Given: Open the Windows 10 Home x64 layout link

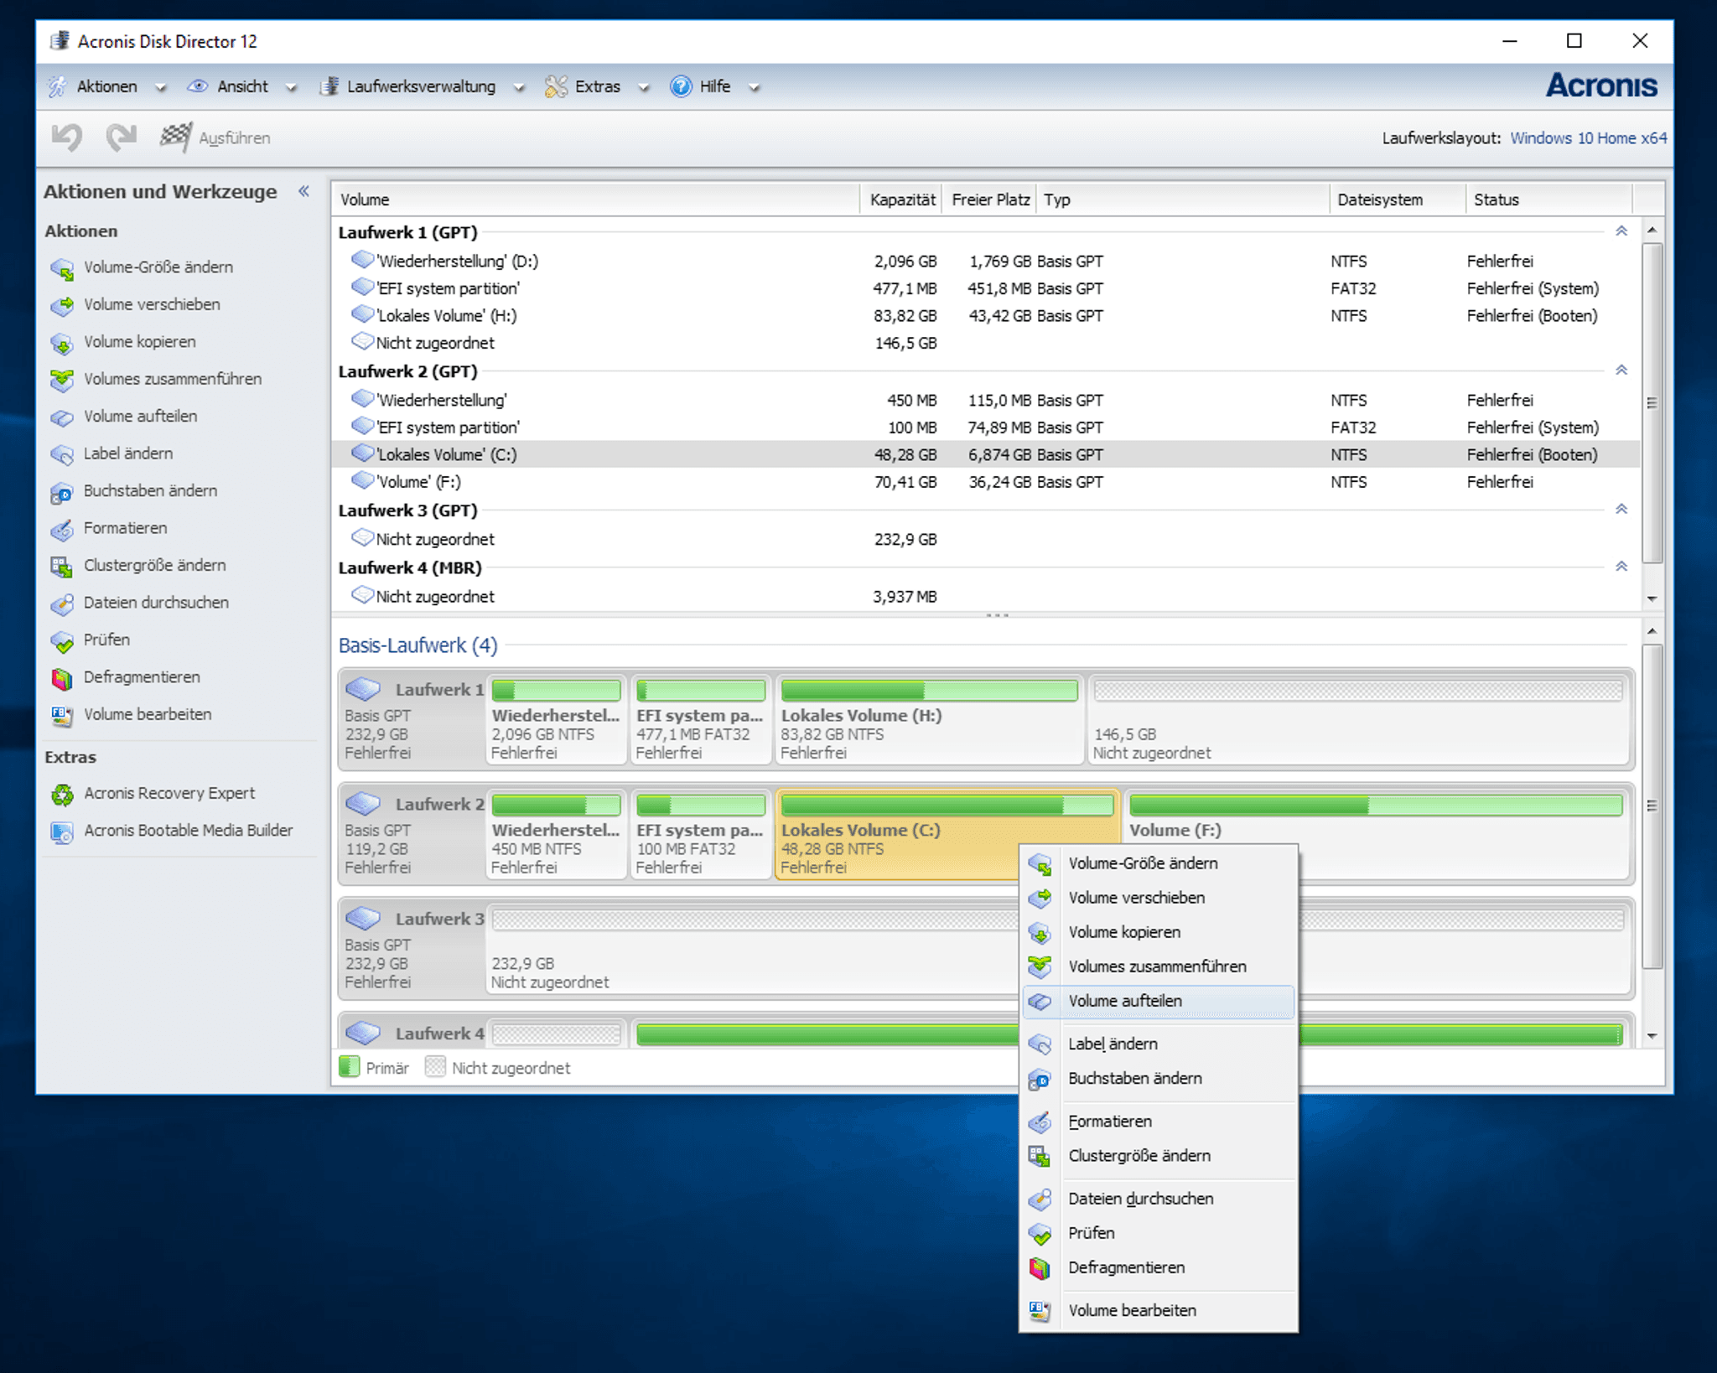Looking at the screenshot, I should coord(1588,137).
